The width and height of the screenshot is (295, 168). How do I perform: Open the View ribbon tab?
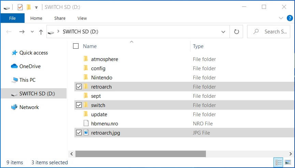click(82, 18)
